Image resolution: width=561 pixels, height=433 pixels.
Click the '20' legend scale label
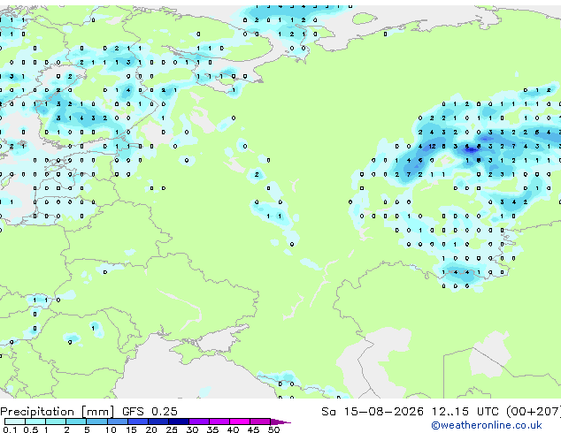151,429
